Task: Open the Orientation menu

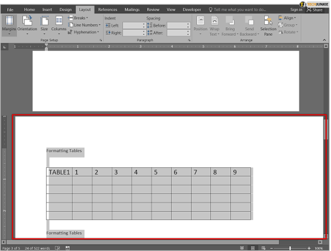Action: [27, 25]
